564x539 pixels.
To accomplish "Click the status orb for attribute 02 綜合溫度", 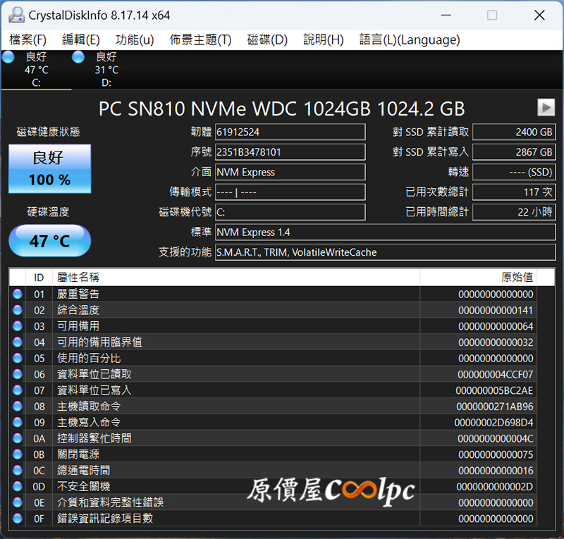I will [x=17, y=310].
